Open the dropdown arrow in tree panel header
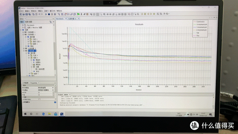Viewport: 238px width, 134px height. pyautogui.click(x=54, y=22)
